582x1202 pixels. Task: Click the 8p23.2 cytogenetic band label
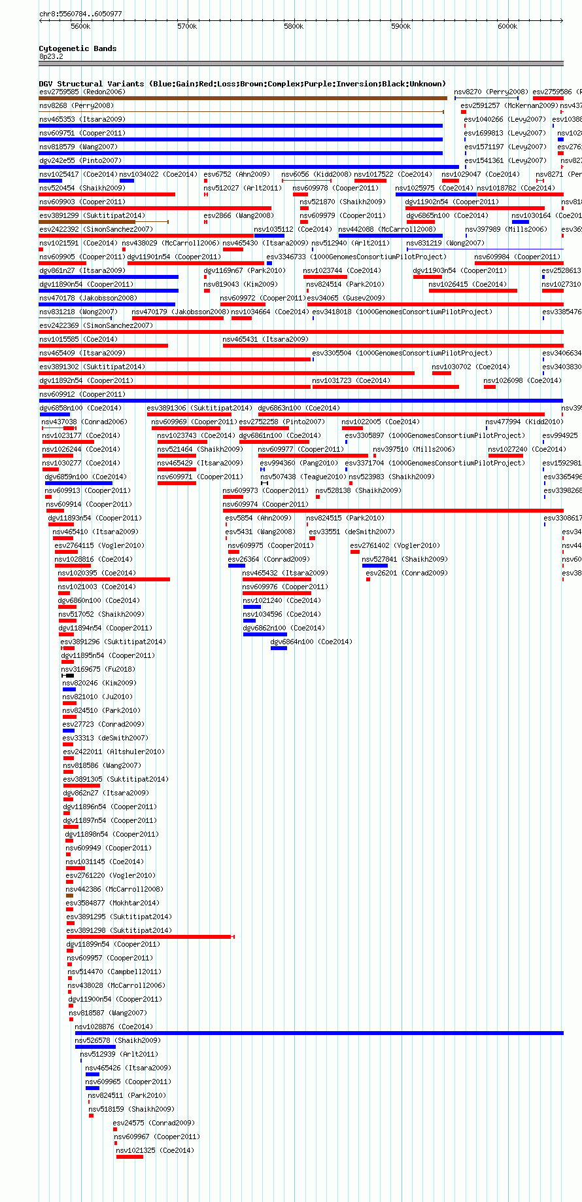tap(51, 57)
